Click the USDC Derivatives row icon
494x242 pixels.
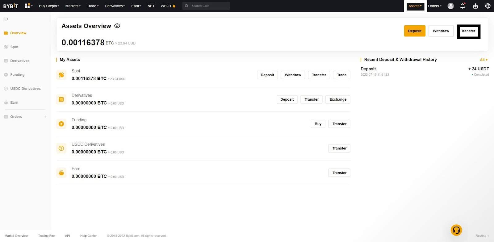pyautogui.click(x=61, y=148)
